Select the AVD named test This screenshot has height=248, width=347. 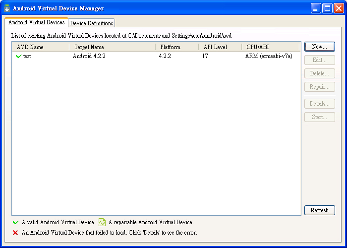[27, 56]
